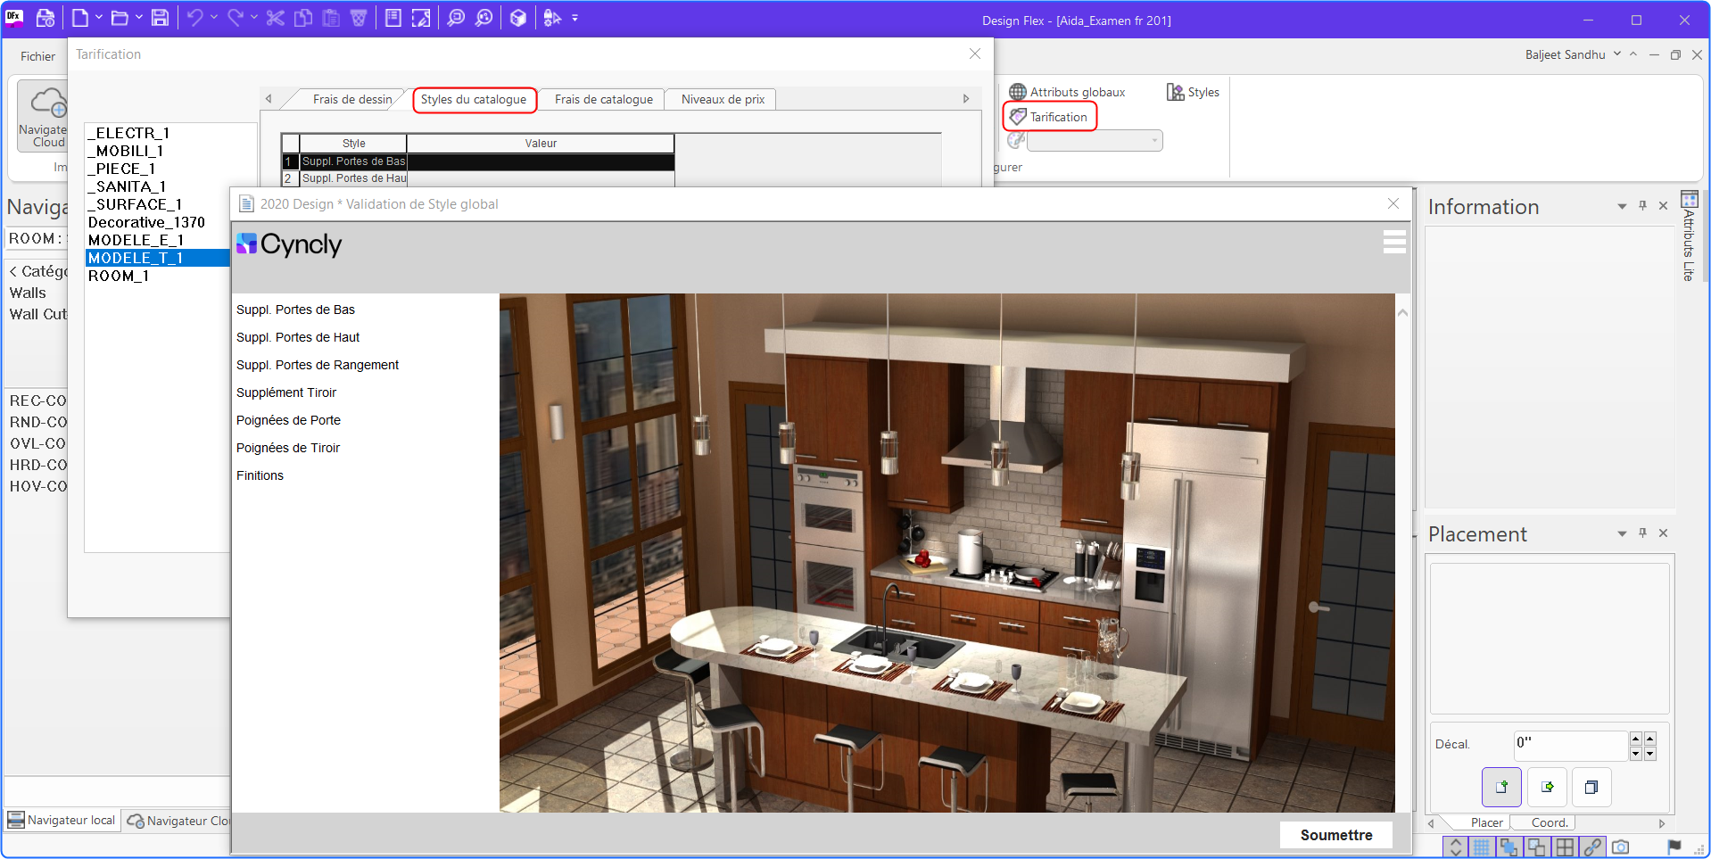This screenshot has width=1711, height=859.
Task: Click the green arrow move icon in Placement
Action: (x=1547, y=787)
